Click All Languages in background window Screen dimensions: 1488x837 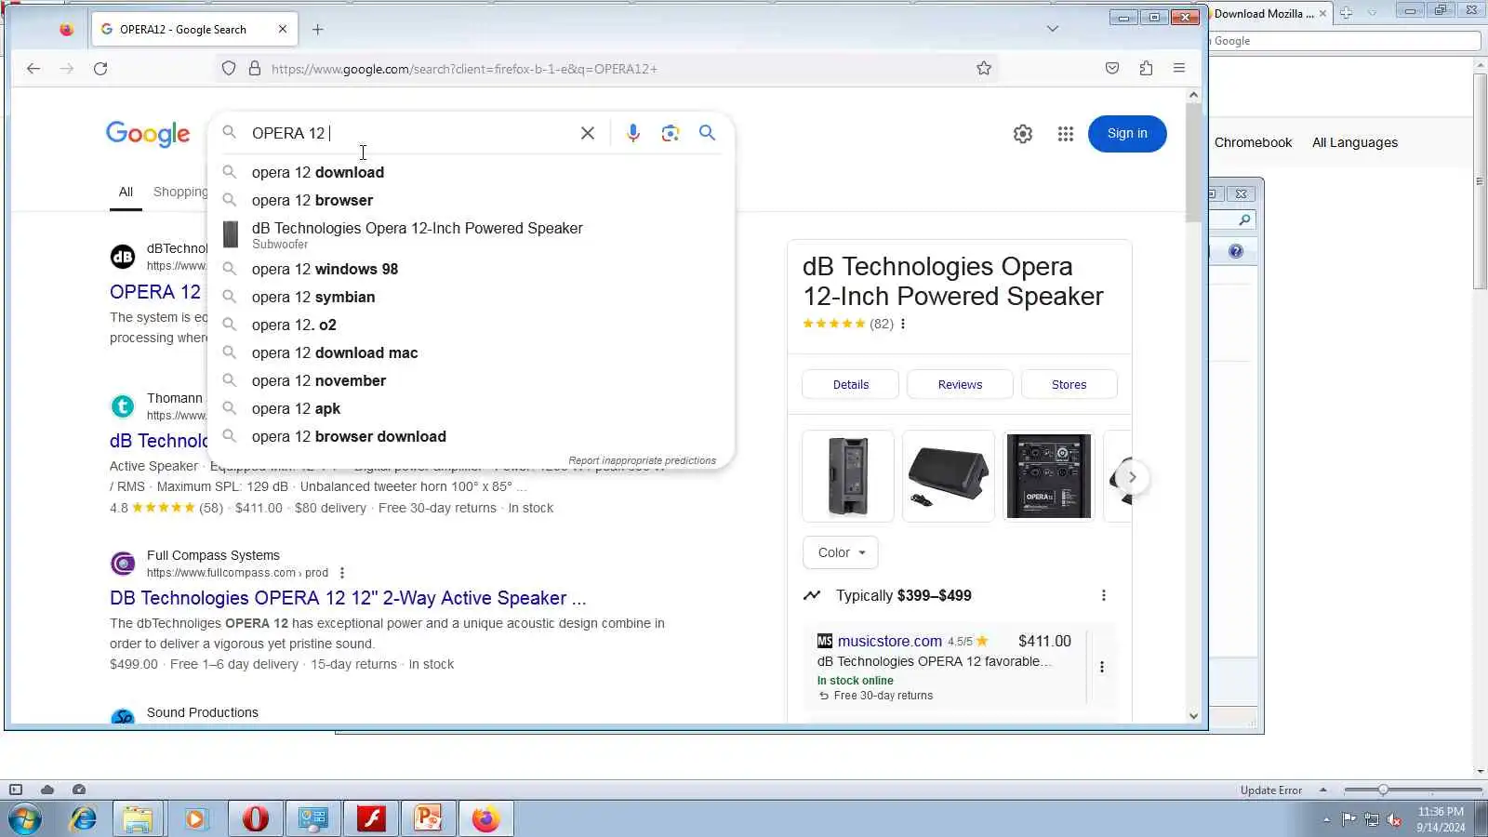coord(1355,142)
